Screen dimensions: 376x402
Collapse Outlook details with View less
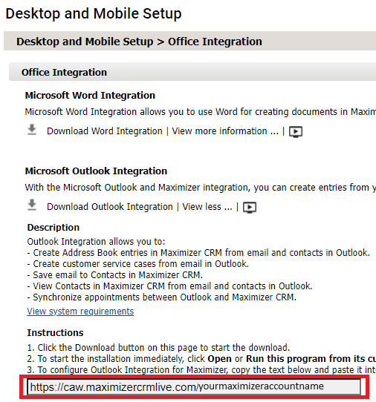(x=207, y=207)
